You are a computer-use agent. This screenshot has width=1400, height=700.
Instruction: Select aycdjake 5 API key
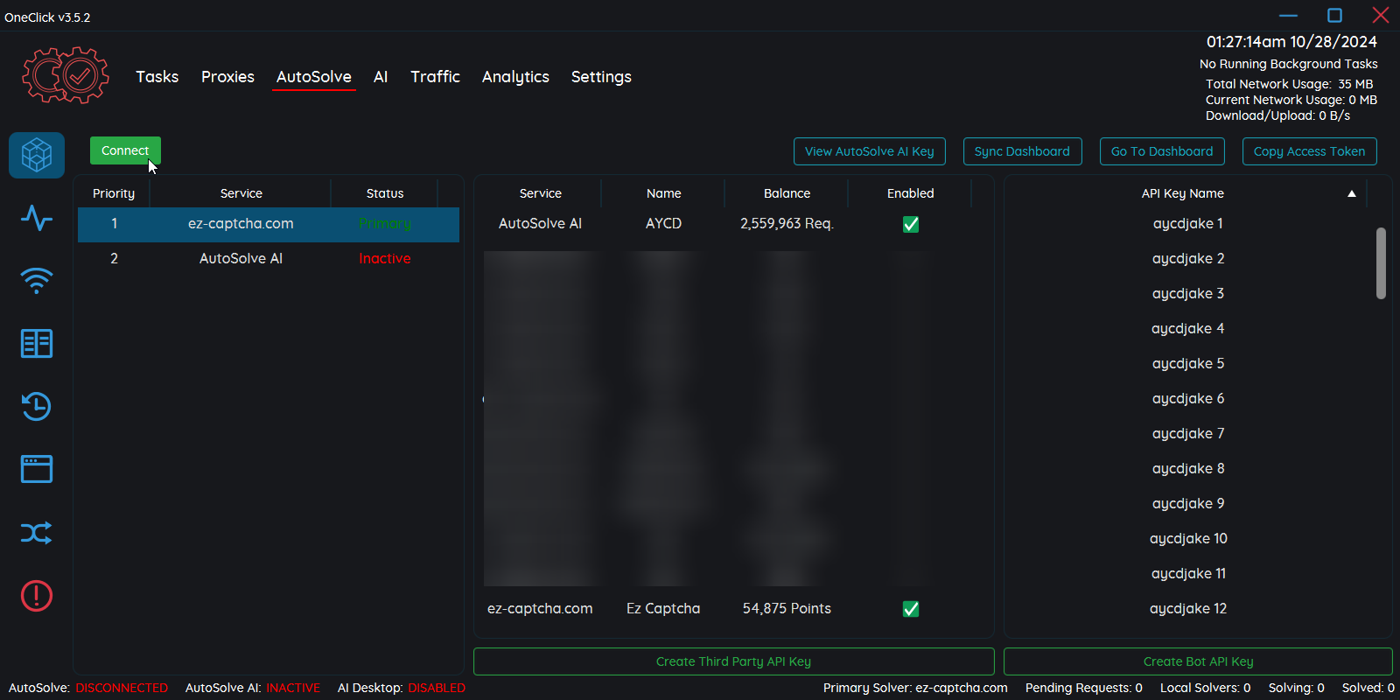1188,364
